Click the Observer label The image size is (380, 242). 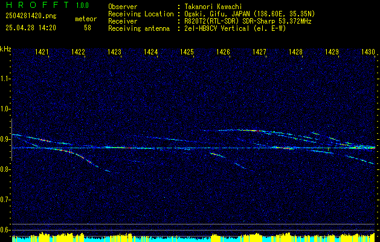123,7
